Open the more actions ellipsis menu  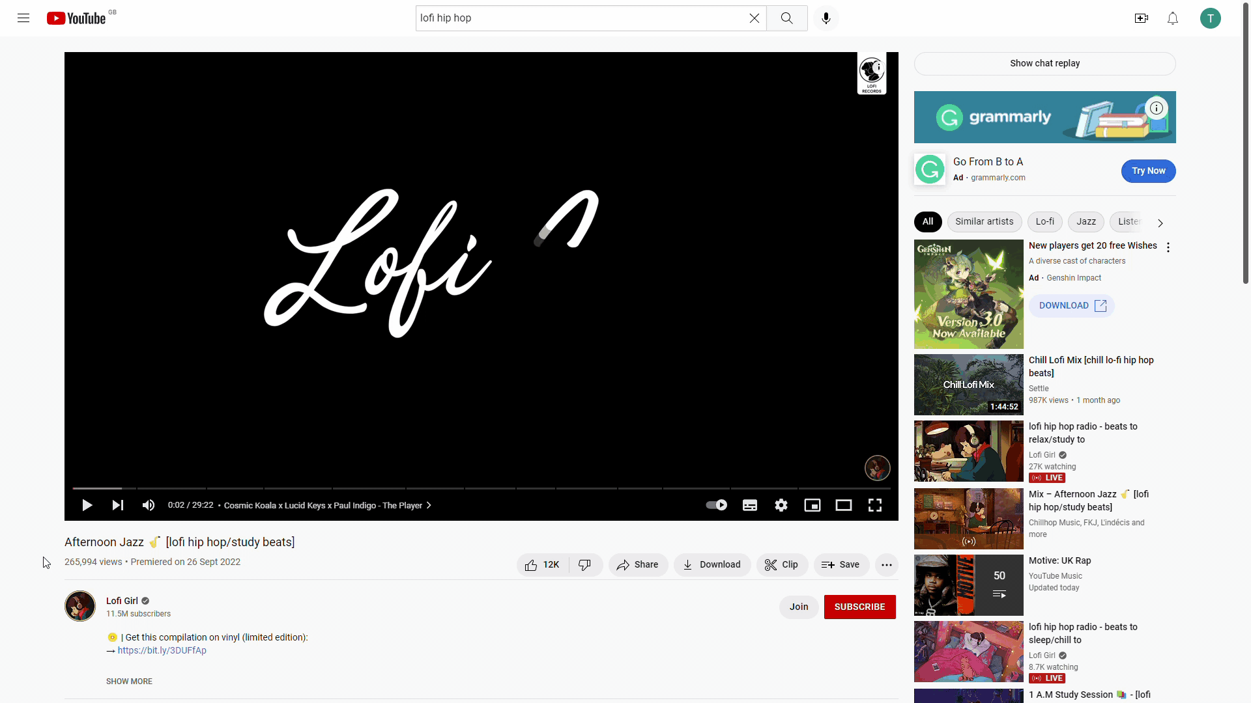coord(886,565)
